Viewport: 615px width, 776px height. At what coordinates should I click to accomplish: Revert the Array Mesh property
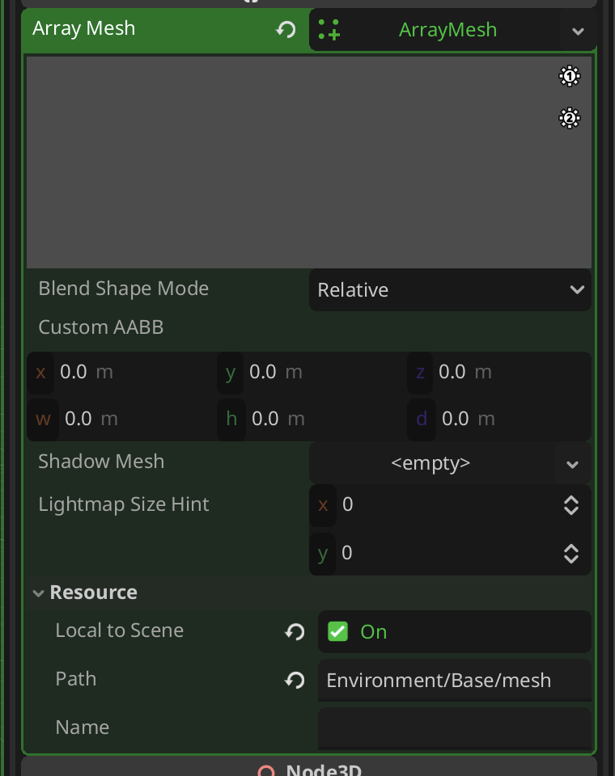(x=286, y=30)
